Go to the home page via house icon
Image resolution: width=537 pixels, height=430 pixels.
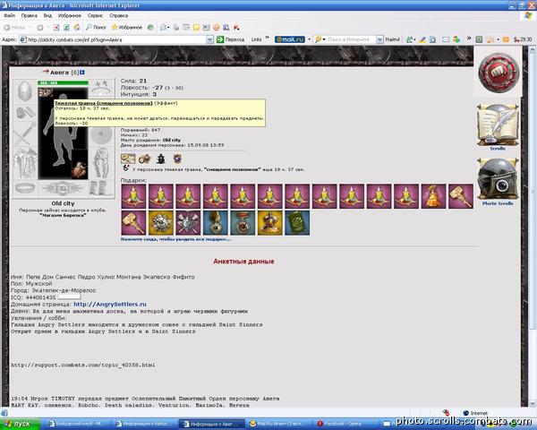tap(77, 28)
